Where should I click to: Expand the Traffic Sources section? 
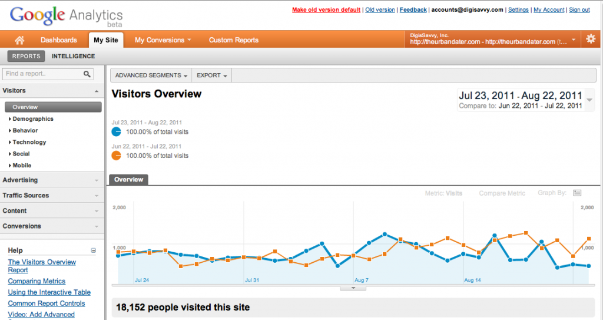point(97,196)
